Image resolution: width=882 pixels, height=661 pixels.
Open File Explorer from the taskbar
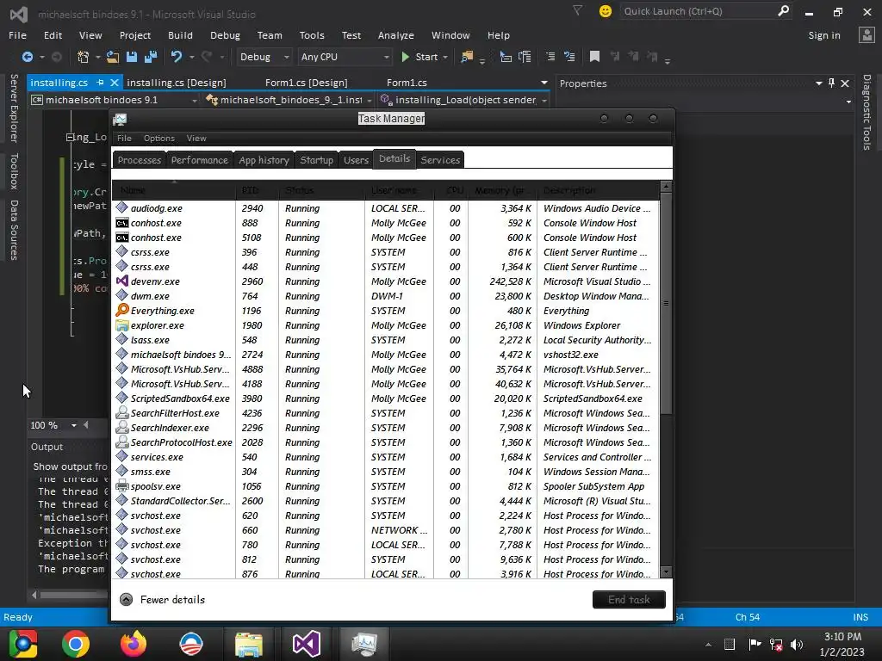[x=249, y=644]
